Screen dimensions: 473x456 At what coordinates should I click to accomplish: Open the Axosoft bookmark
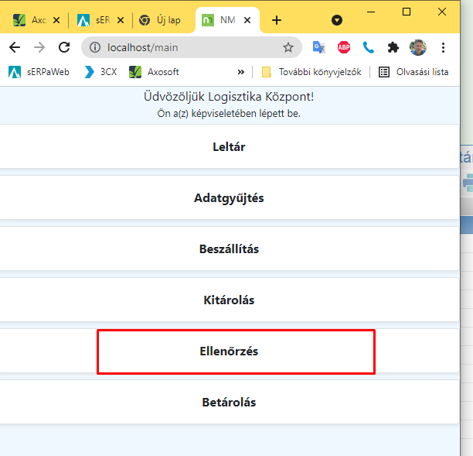[x=154, y=72]
